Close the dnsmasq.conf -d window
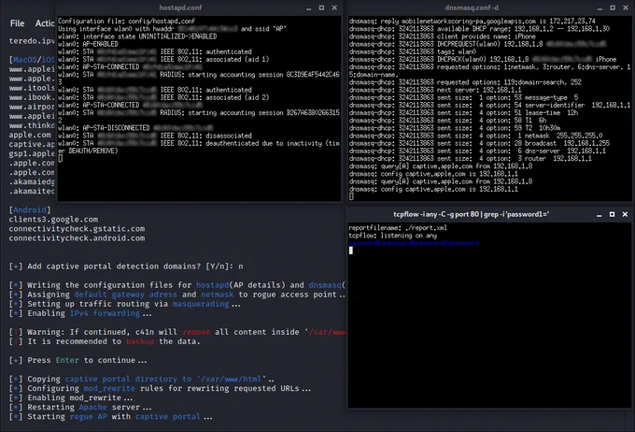635x432 pixels. (626, 7)
